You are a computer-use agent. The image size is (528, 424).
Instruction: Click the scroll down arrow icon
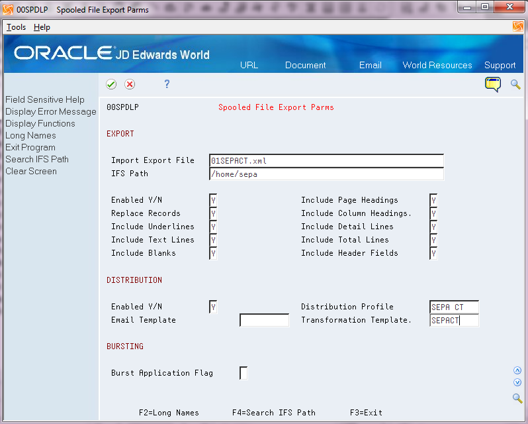(x=517, y=382)
